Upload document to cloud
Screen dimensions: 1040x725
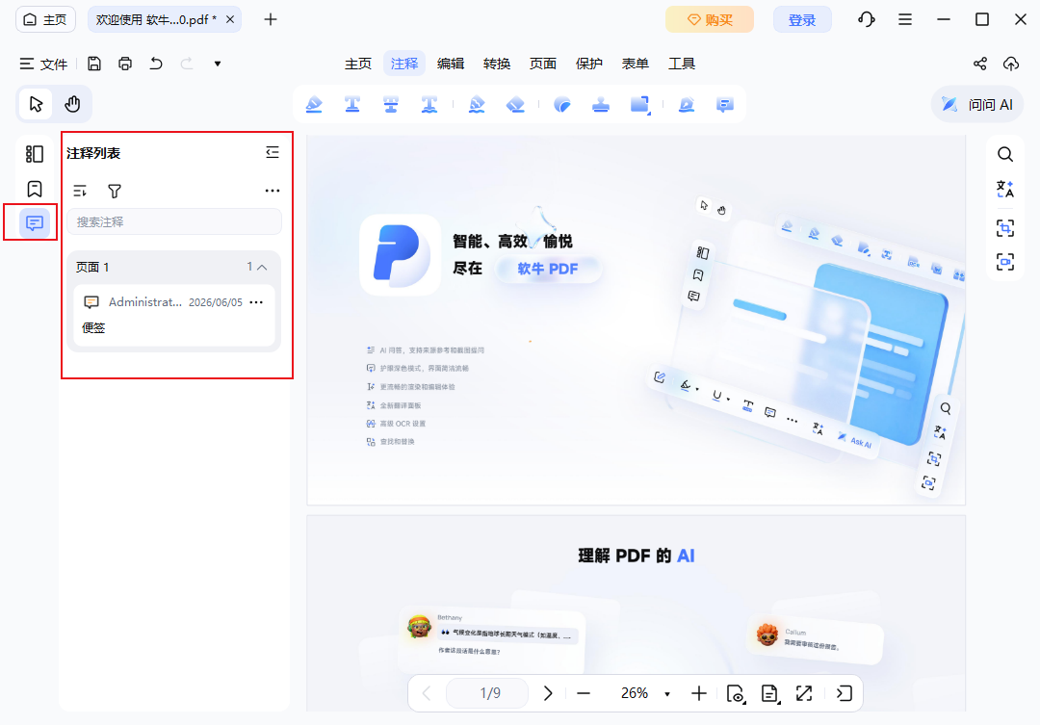pyautogui.click(x=1011, y=64)
